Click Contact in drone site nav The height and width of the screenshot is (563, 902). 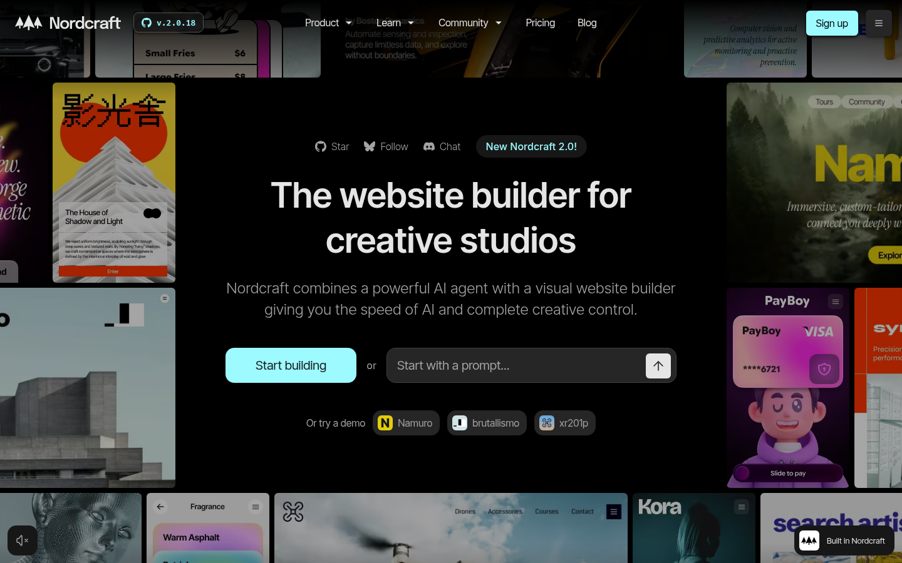(x=583, y=512)
